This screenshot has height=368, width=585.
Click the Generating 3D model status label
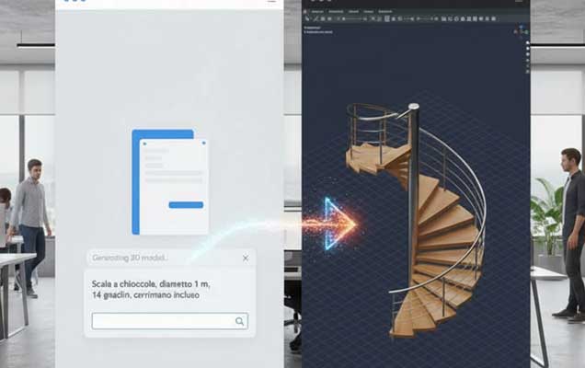[129, 259]
